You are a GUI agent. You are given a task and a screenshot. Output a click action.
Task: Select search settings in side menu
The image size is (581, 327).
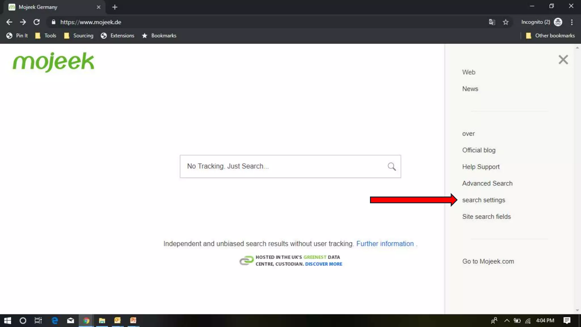(x=483, y=200)
